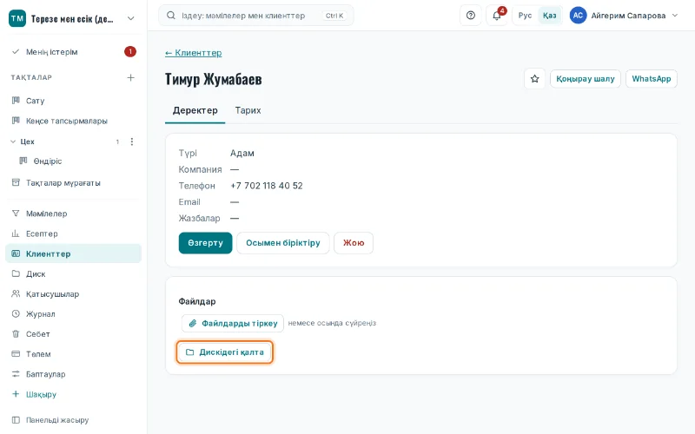Click client name Тимур Жумабаев heading
The width and height of the screenshot is (695, 434).
click(213, 79)
